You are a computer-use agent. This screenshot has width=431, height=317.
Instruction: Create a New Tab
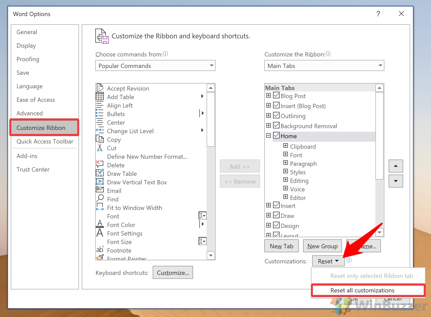coord(281,246)
